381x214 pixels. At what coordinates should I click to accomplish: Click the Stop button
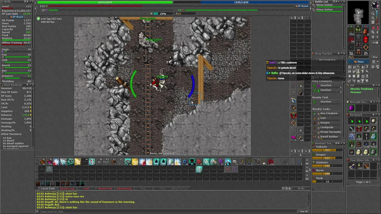pyautogui.click(x=375, y=57)
